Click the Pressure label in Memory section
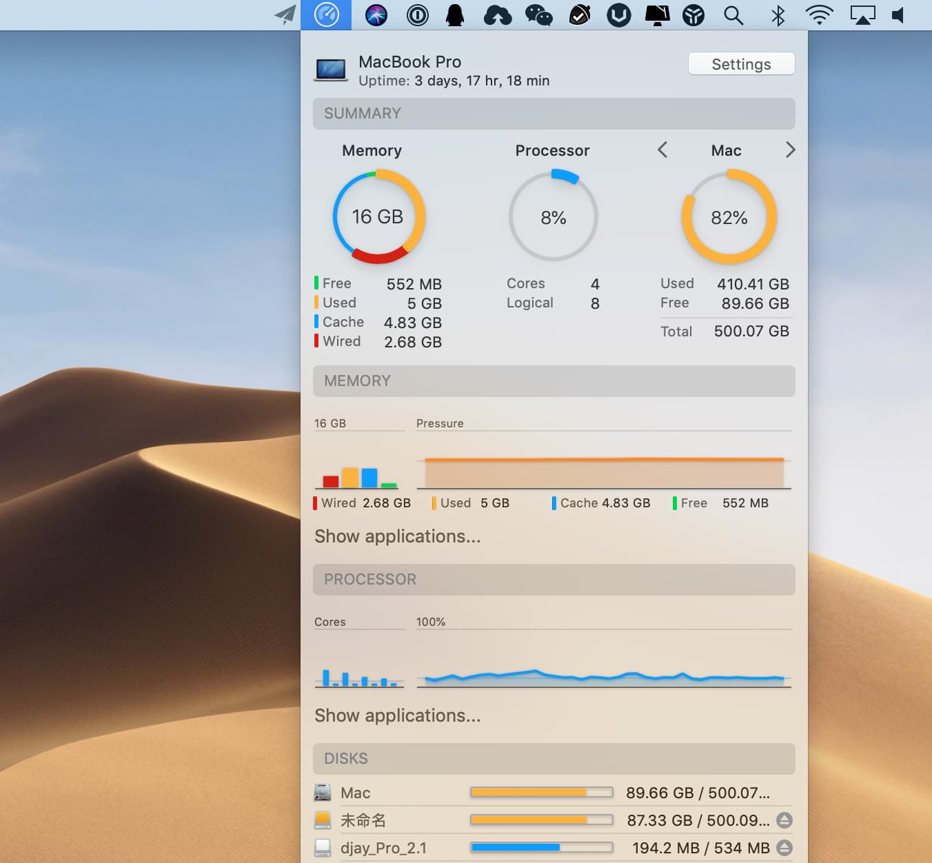 [440, 423]
